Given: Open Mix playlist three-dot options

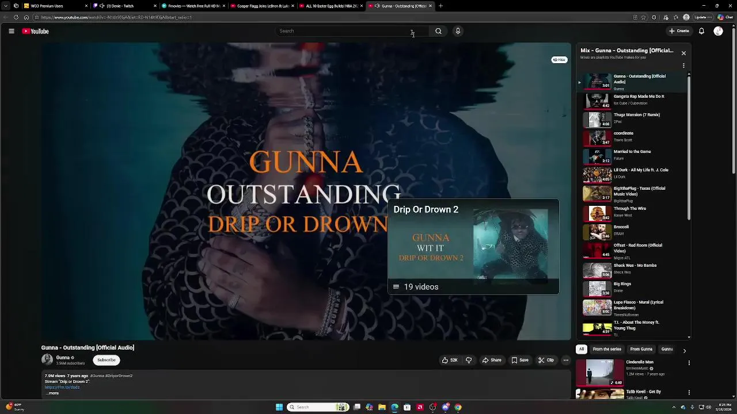Looking at the screenshot, I should pyautogui.click(x=683, y=66).
